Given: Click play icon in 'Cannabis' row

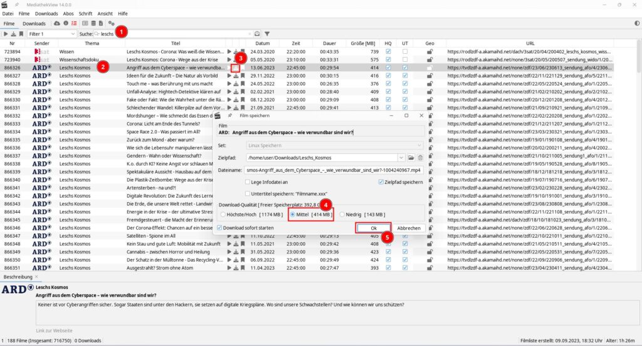Looking at the screenshot, I should [x=229, y=252].
